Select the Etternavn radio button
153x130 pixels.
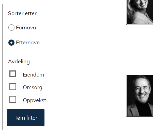(11, 43)
